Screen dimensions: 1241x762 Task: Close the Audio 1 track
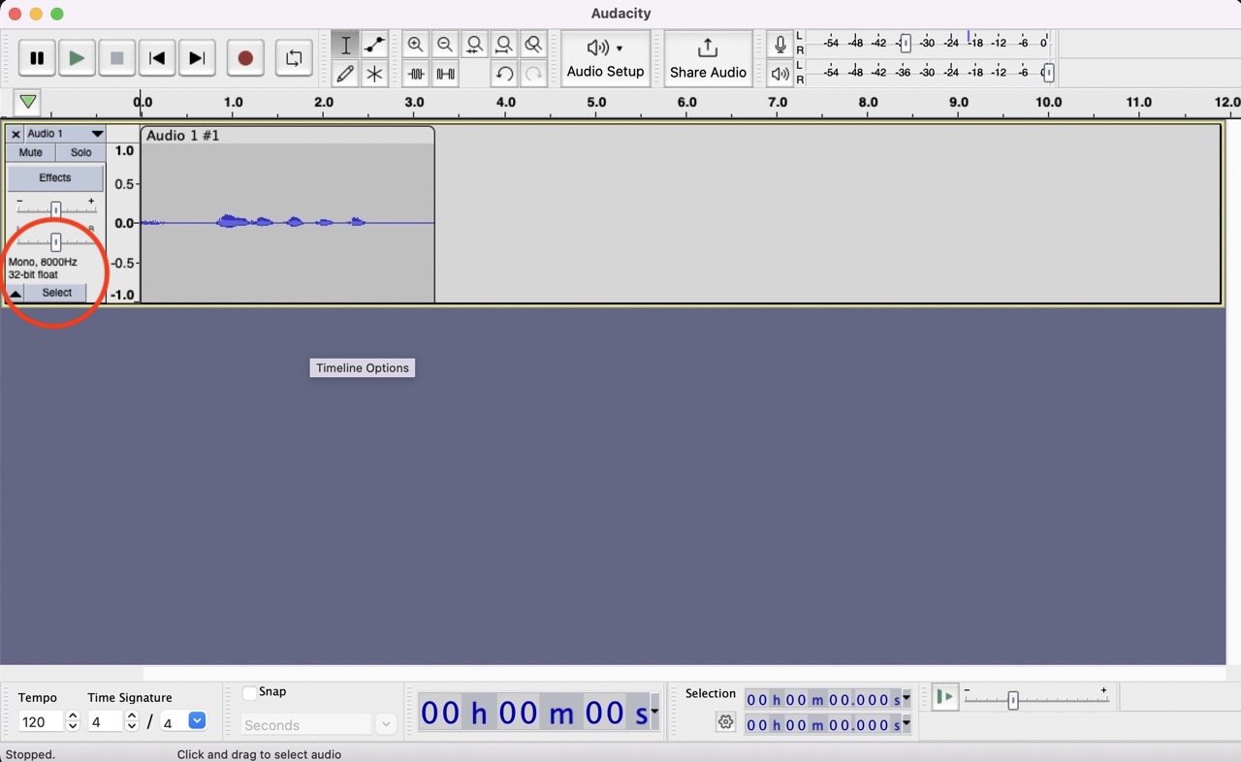tap(16, 134)
